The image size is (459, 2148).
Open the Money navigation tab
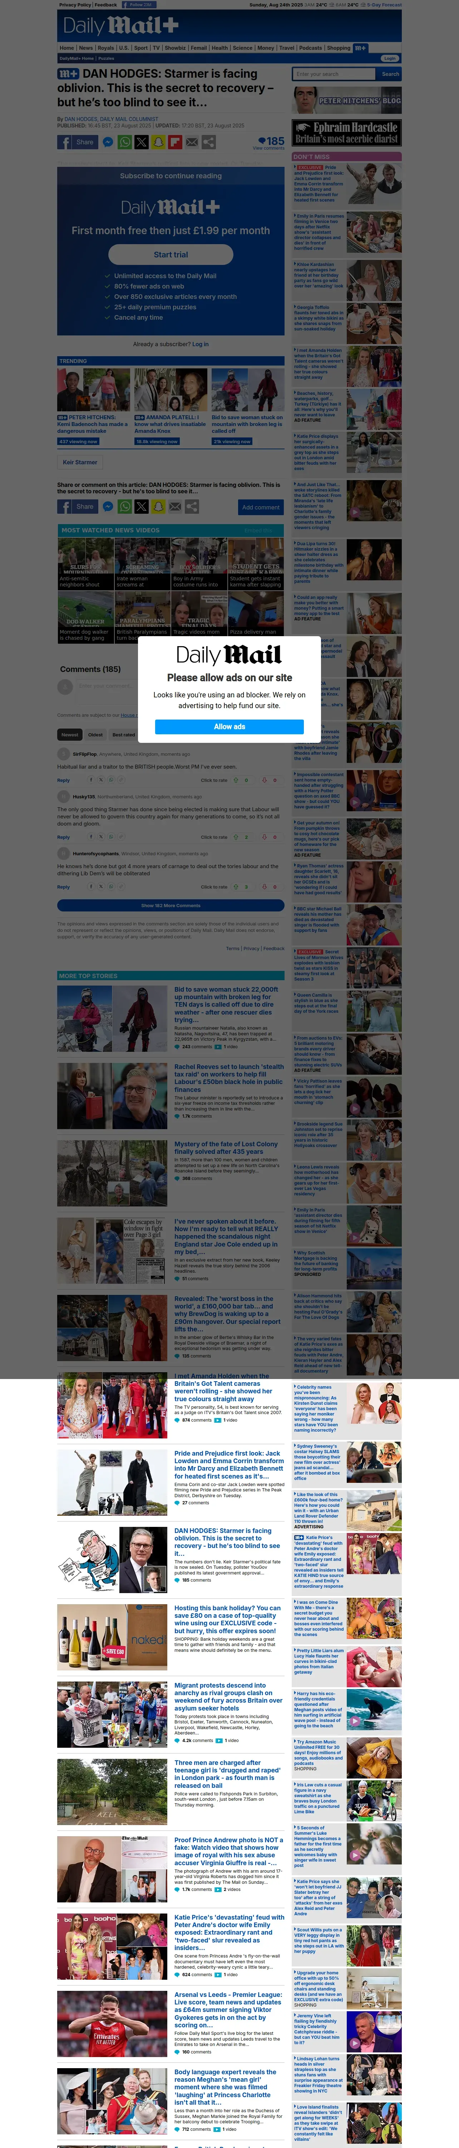tap(266, 48)
